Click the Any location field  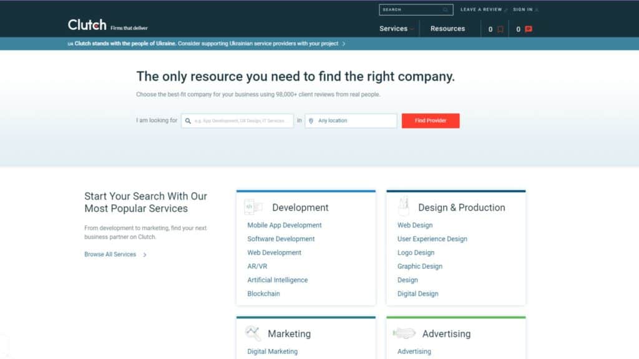[351, 121]
